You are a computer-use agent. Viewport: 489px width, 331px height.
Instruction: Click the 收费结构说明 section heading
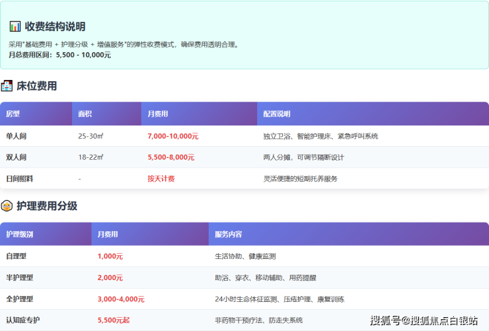[x=55, y=27]
